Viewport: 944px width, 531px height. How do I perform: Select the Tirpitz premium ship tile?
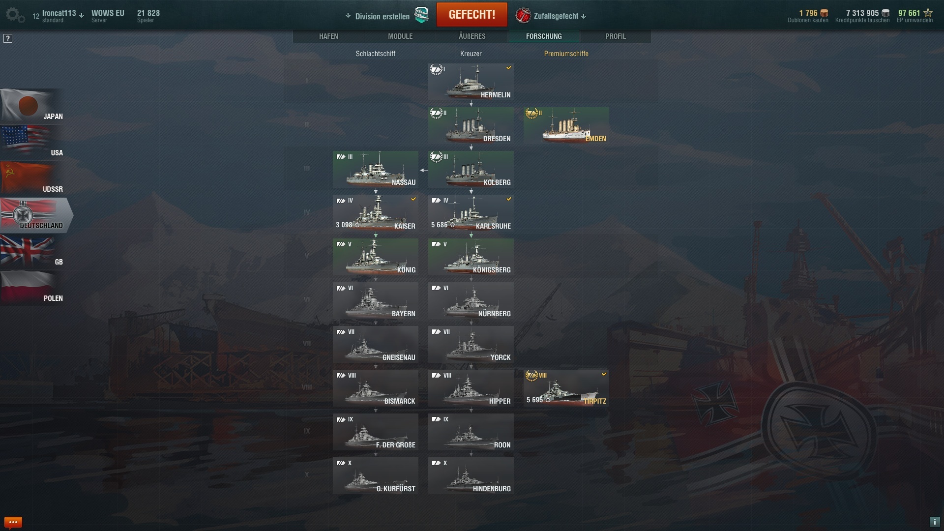(x=566, y=388)
